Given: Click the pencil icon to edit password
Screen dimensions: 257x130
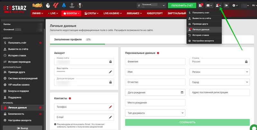Looking at the screenshot, I should [x=111, y=72].
